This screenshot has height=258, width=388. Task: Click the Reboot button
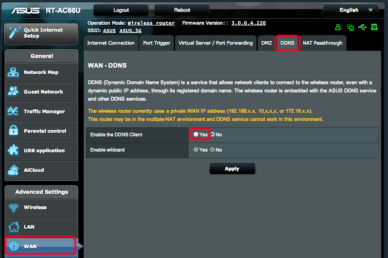point(182,10)
